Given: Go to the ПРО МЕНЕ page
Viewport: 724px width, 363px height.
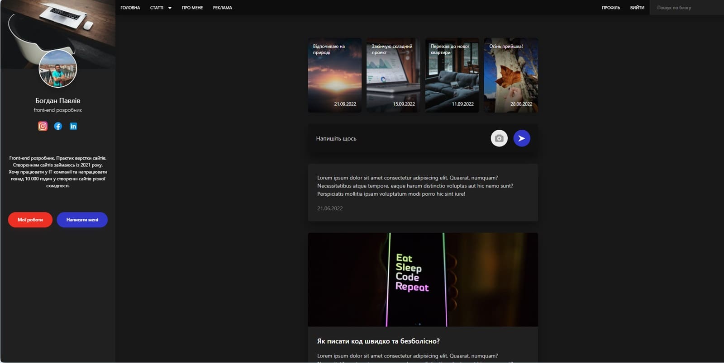Looking at the screenshot, I should coord(192,8).
